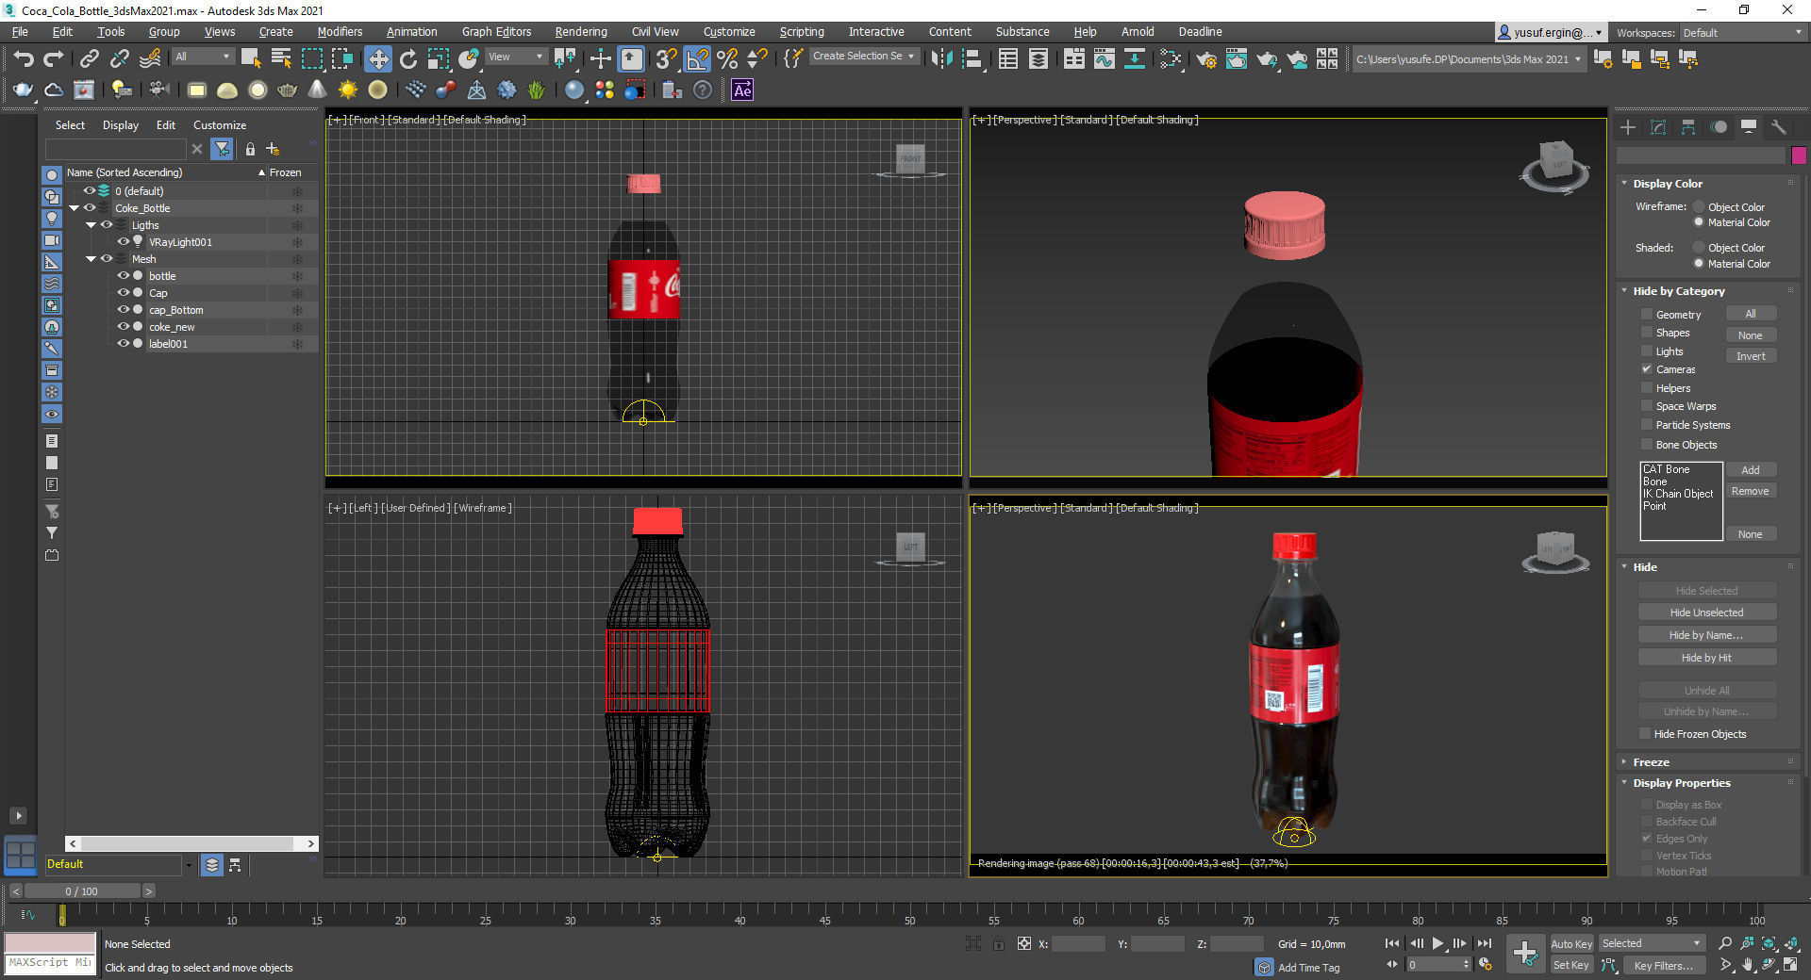Open the selection filter All dropdown

pos(202,57)
